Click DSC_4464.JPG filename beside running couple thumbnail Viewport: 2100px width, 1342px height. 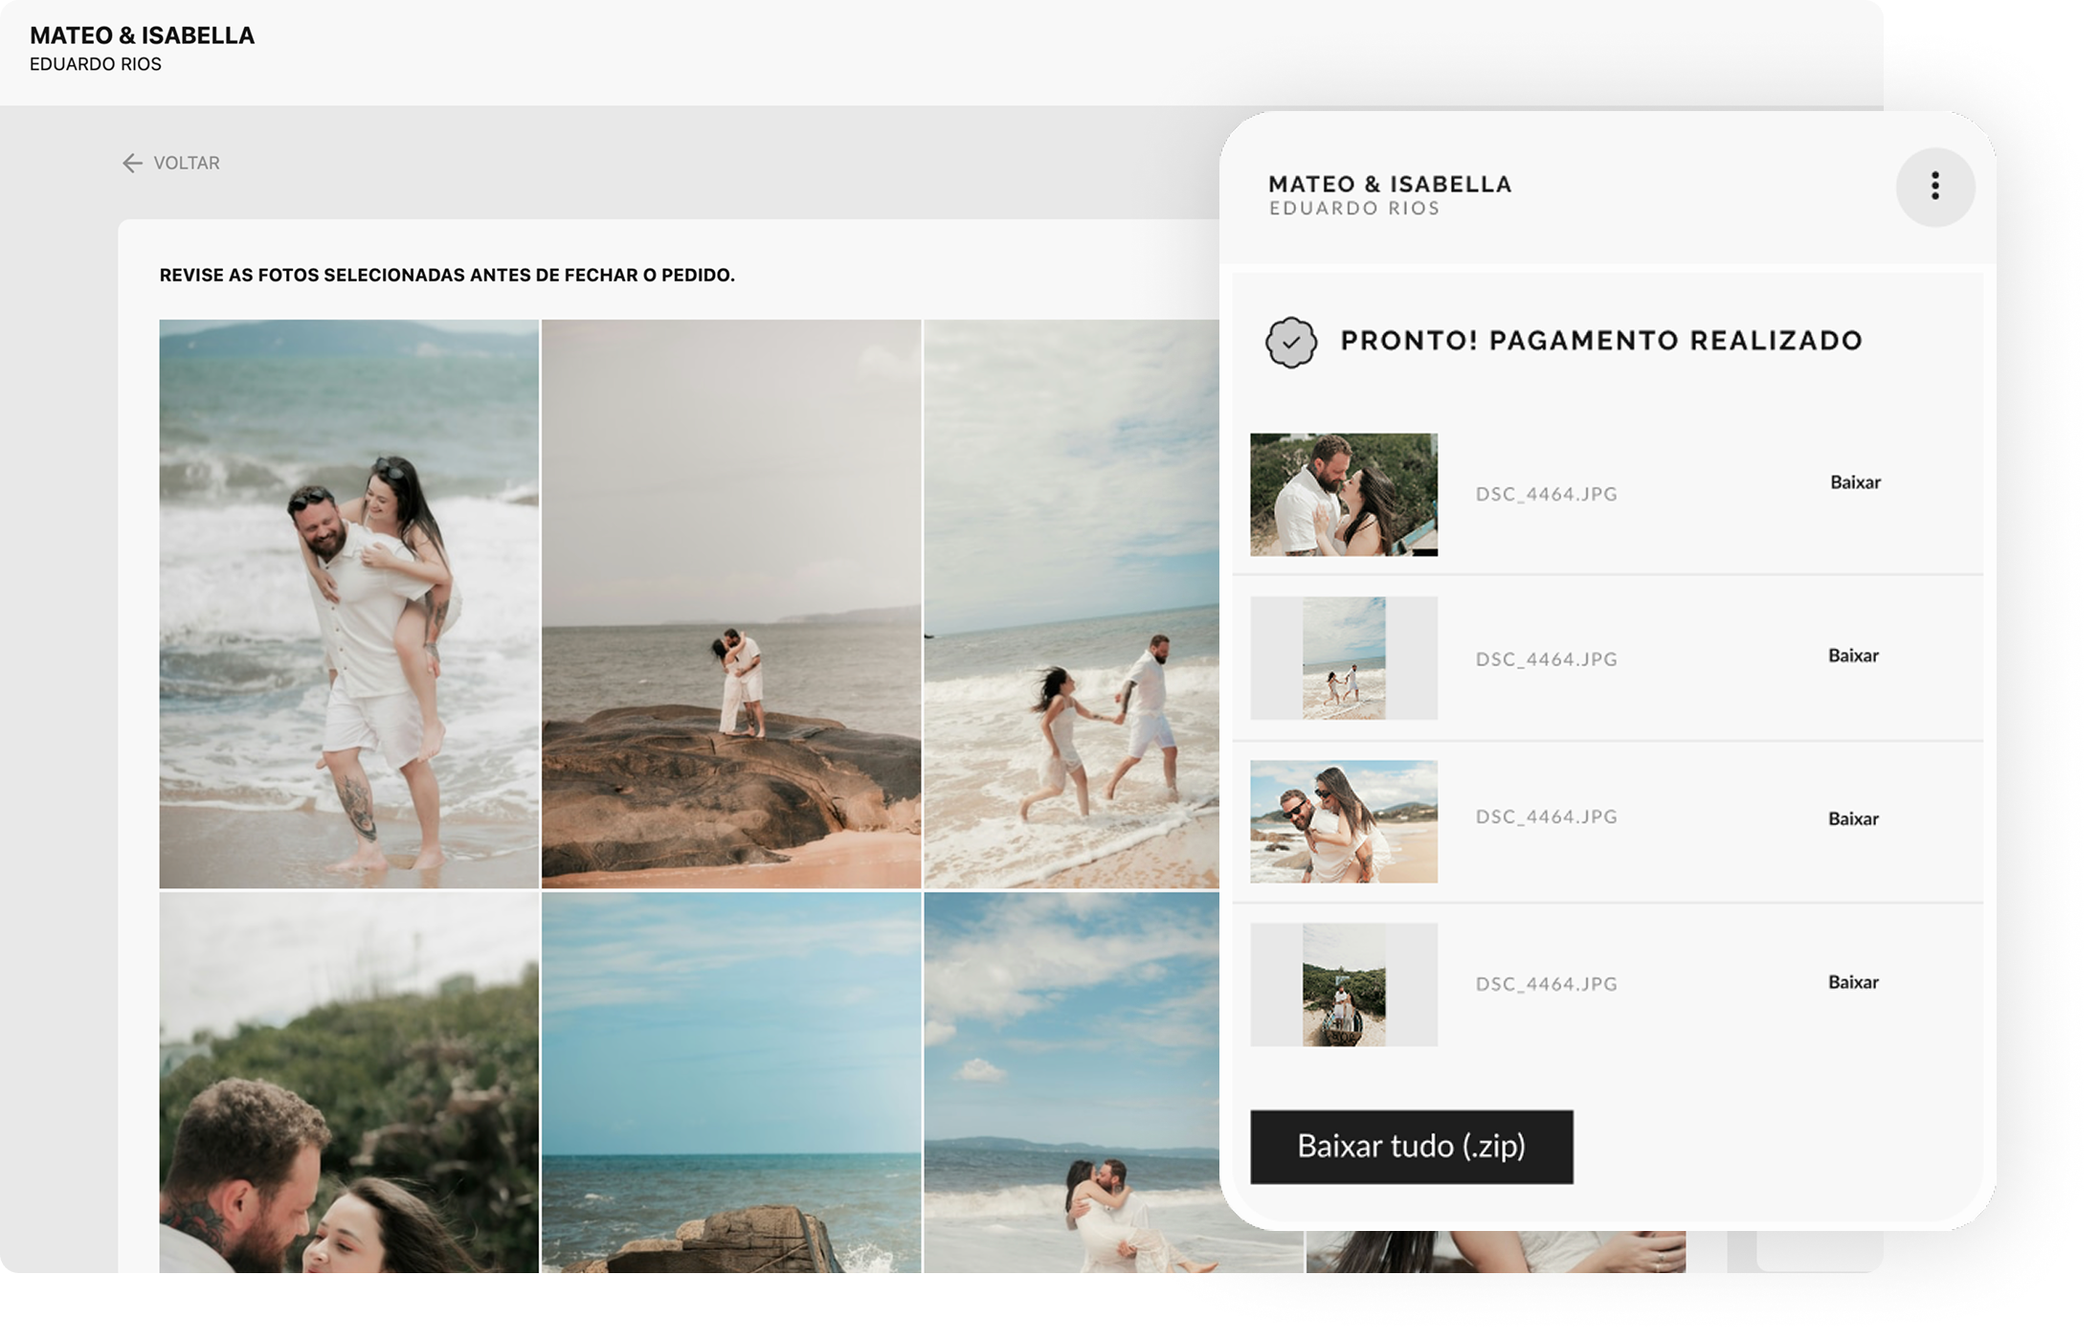coord(1546,660)
